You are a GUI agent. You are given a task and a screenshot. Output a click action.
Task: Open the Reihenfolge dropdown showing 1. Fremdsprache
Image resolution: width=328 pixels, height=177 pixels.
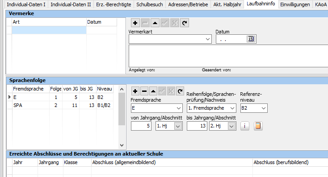232,108
